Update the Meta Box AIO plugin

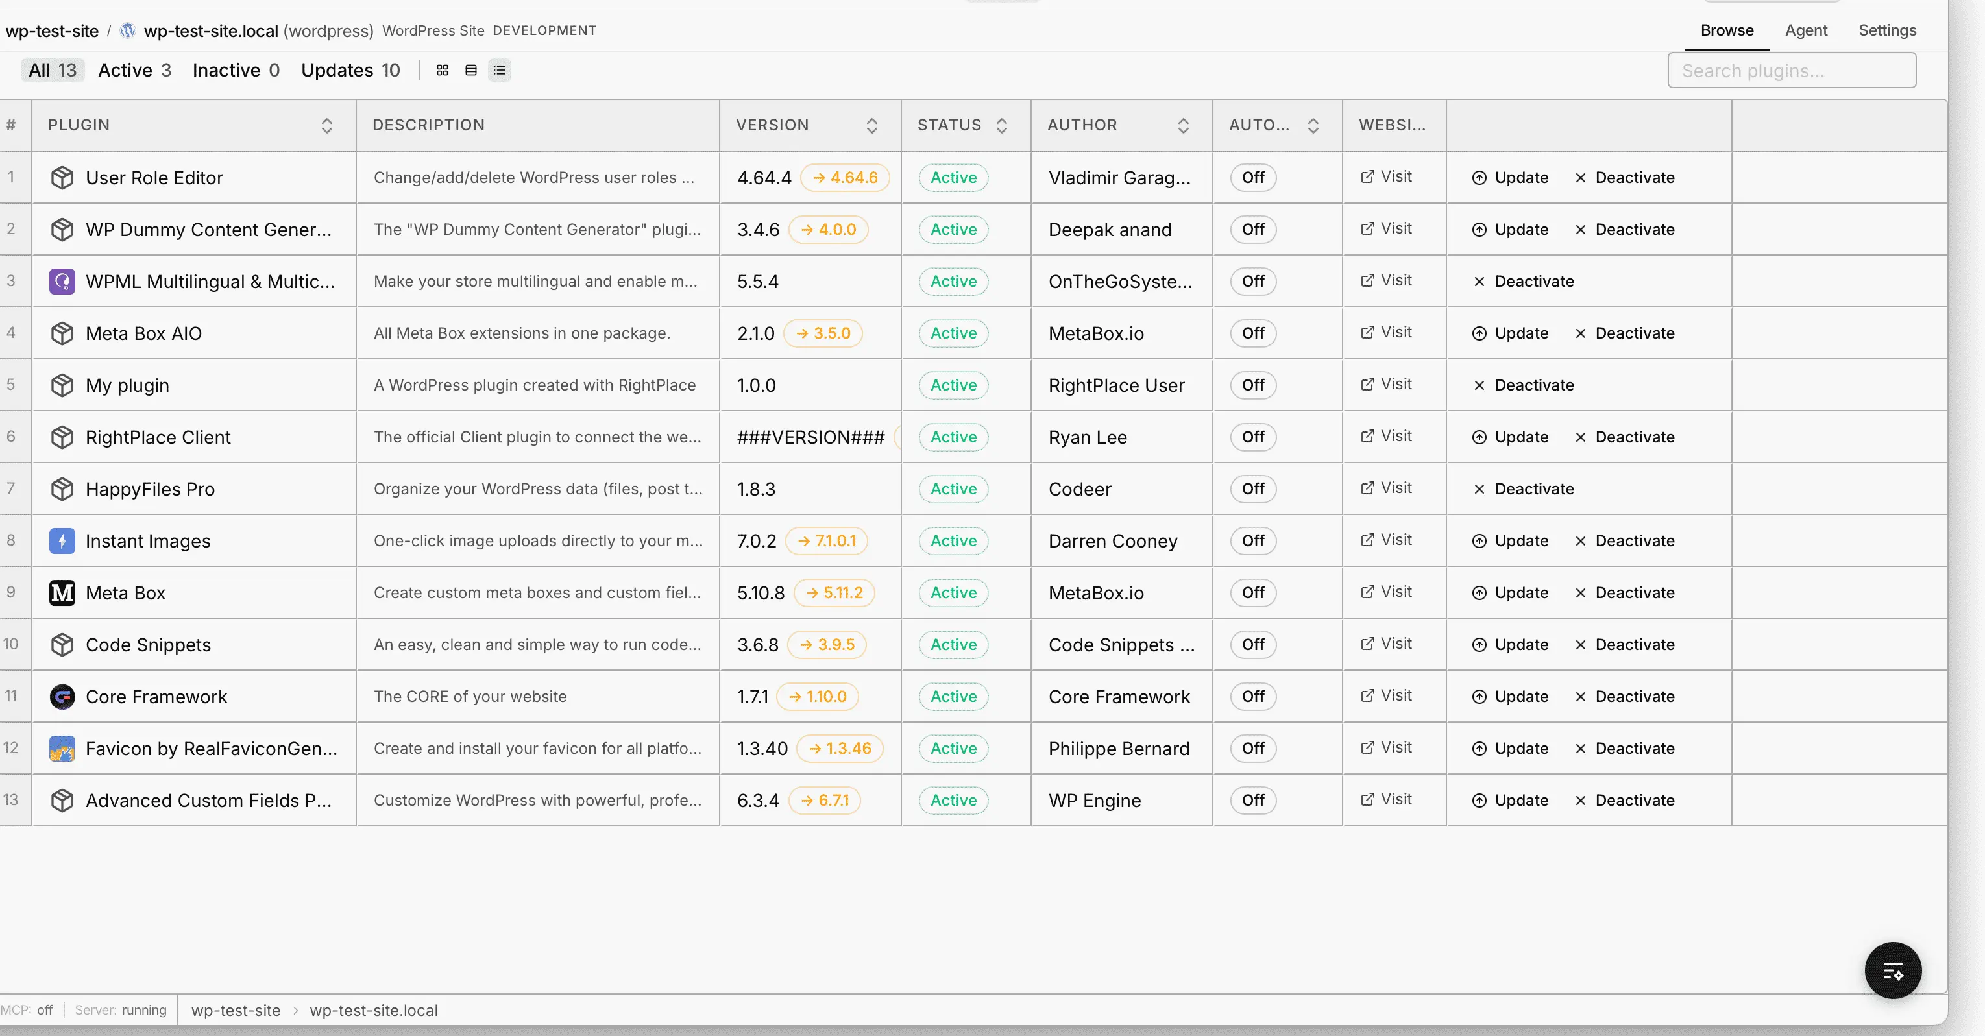pyautogui.click(x=1509, y=333)
